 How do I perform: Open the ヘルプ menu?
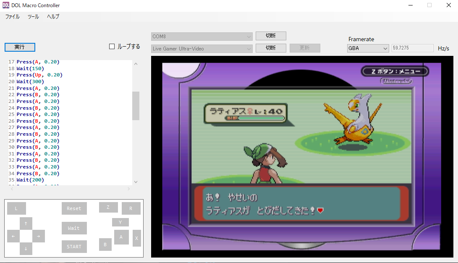[53, 17]
